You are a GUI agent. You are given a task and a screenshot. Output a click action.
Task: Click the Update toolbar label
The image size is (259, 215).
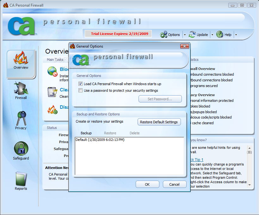pos(202,35)
